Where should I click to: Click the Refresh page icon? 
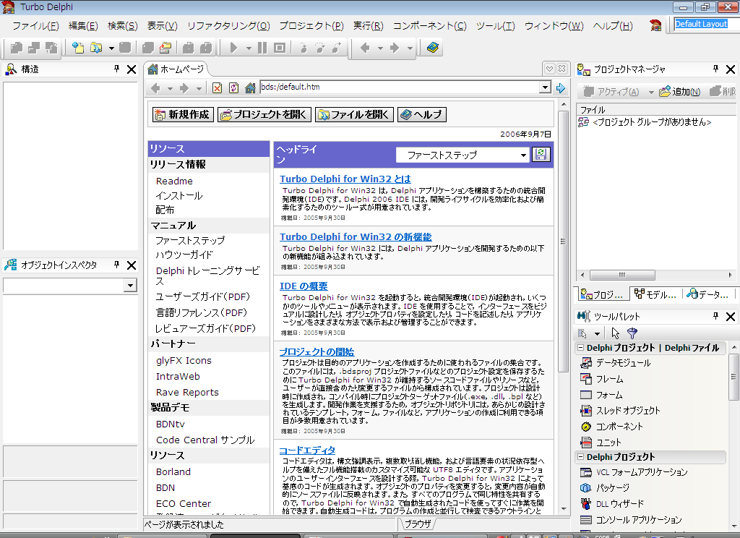(233, 87)
